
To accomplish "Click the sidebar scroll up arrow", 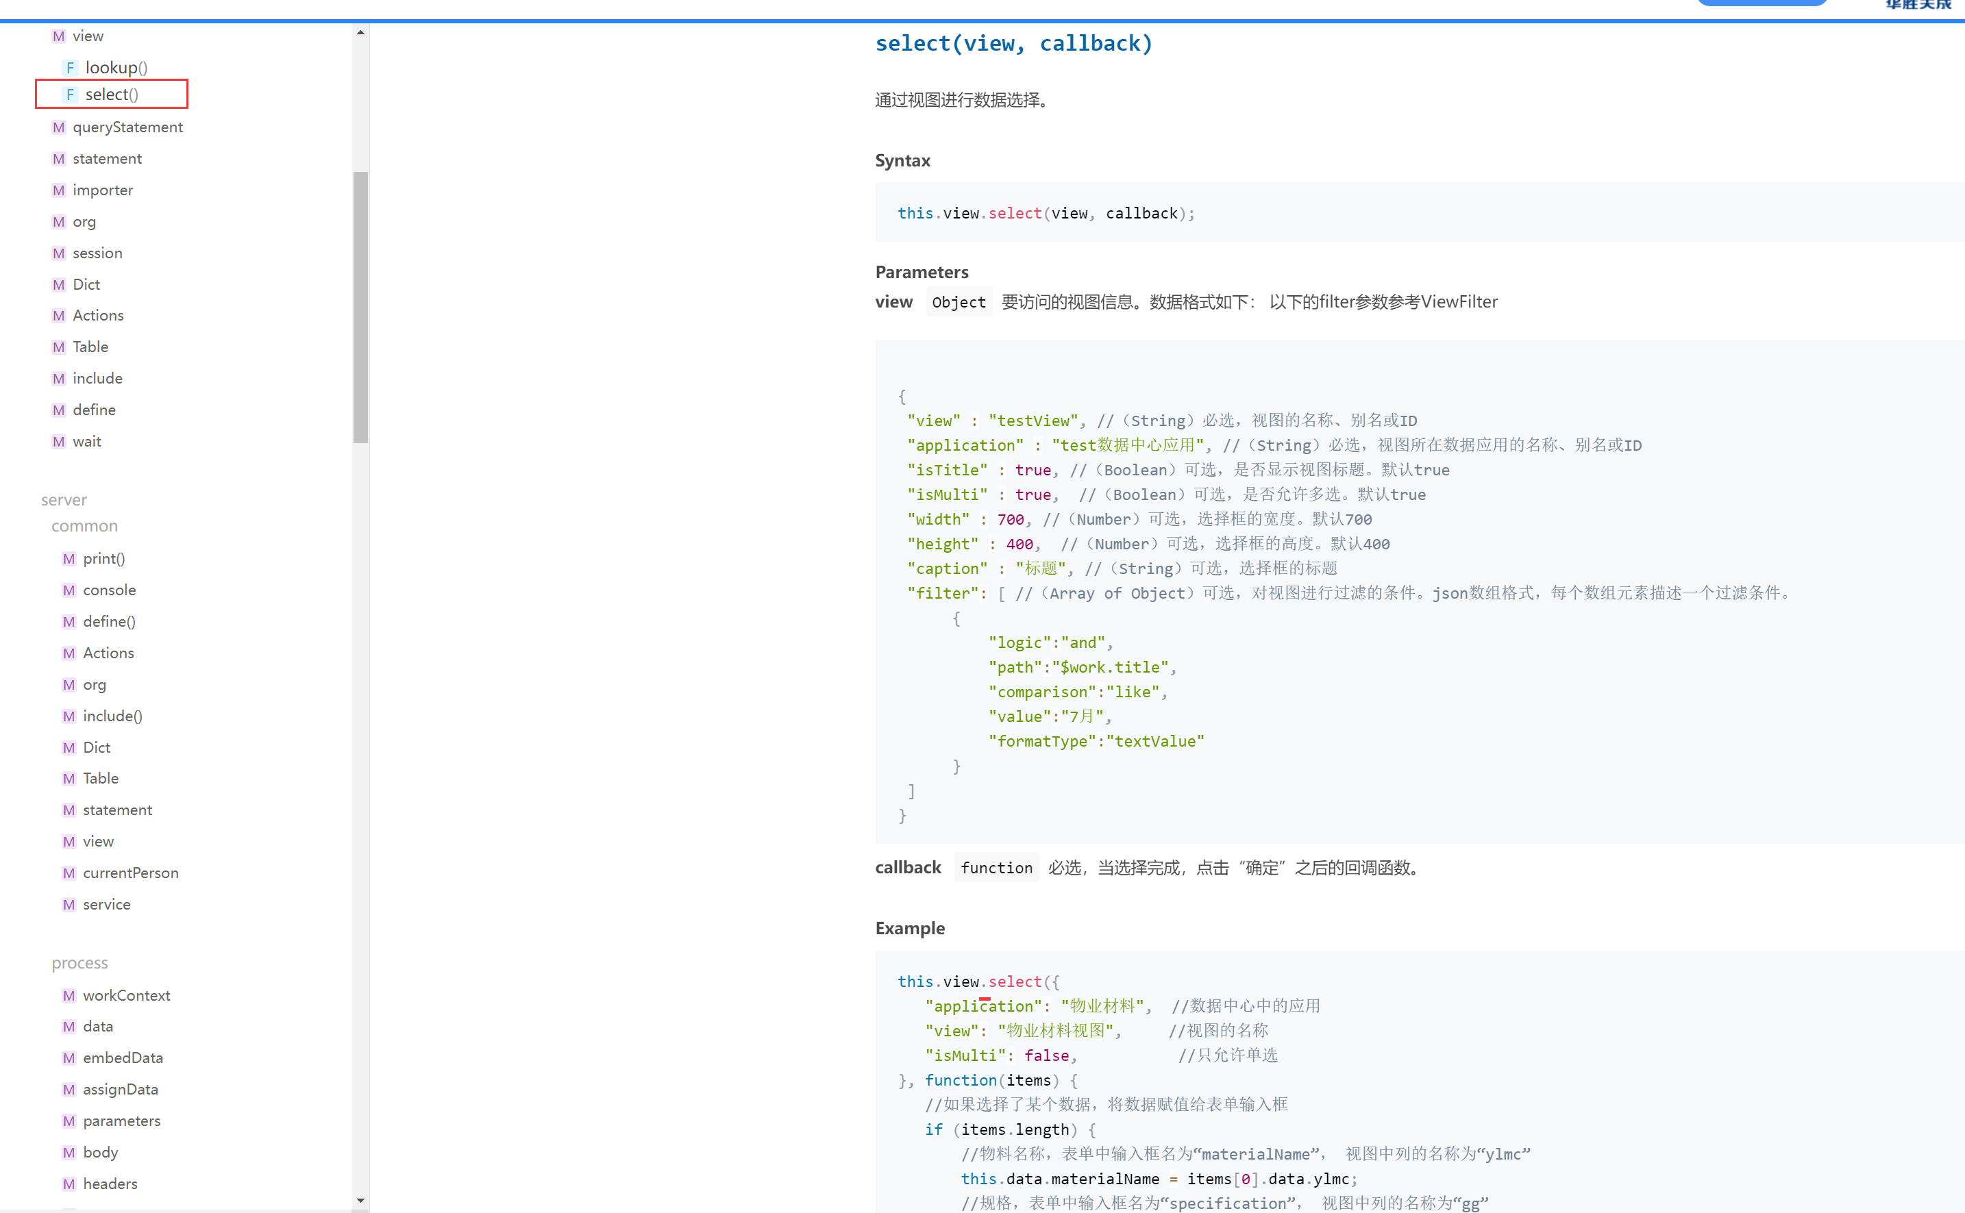I will coord(360,33).
